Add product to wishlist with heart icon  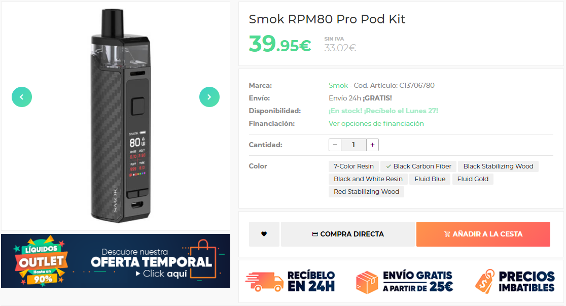tap(264, 234)
